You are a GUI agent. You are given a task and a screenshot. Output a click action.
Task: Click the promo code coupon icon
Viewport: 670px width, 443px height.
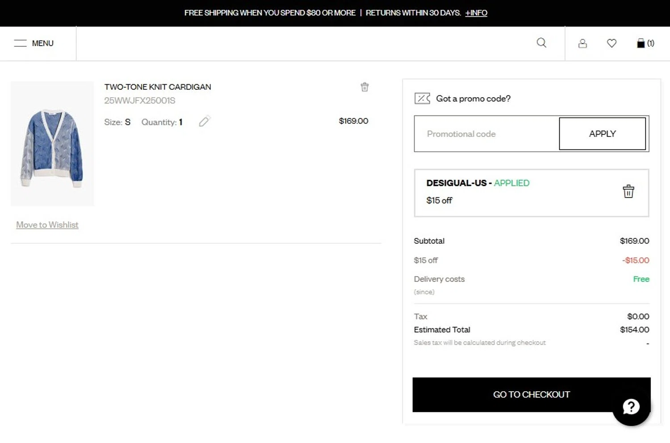pyautogui.click(x=422, y=98)
